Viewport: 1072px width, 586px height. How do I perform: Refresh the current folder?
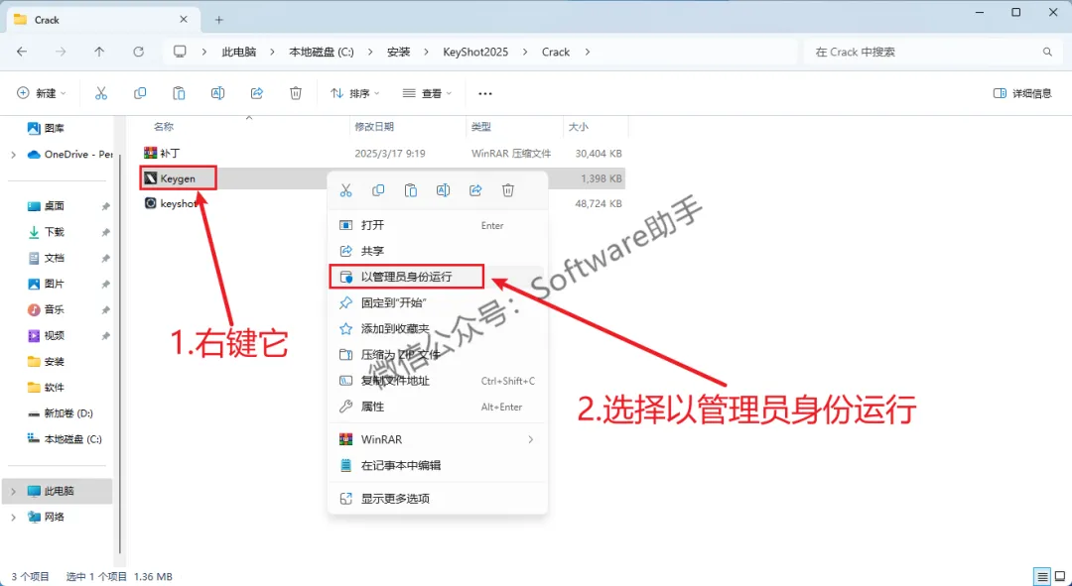(139, 52)
